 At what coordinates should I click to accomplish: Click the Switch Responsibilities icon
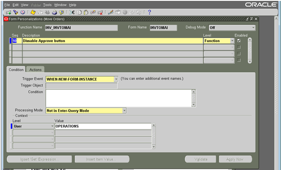click(48, 13)
